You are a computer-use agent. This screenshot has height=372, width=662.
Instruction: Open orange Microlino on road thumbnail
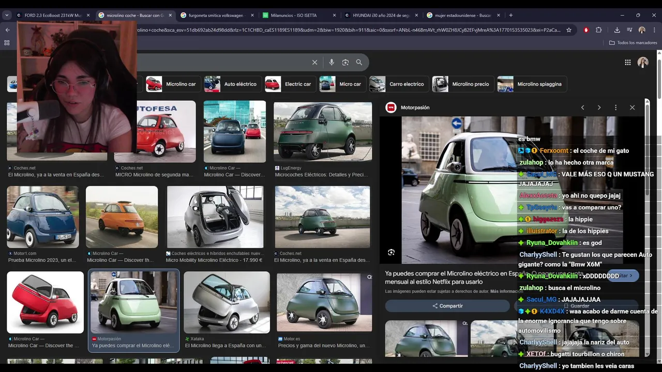coord(122,217)
